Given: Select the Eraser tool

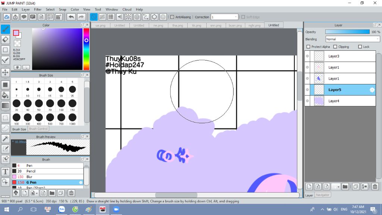Looking at the screenshot, I should tap(5, 40).
